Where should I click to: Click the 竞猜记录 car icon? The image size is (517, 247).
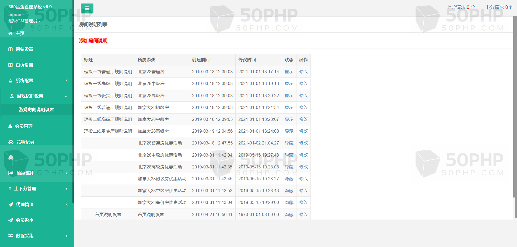click(x=11, y=142)
